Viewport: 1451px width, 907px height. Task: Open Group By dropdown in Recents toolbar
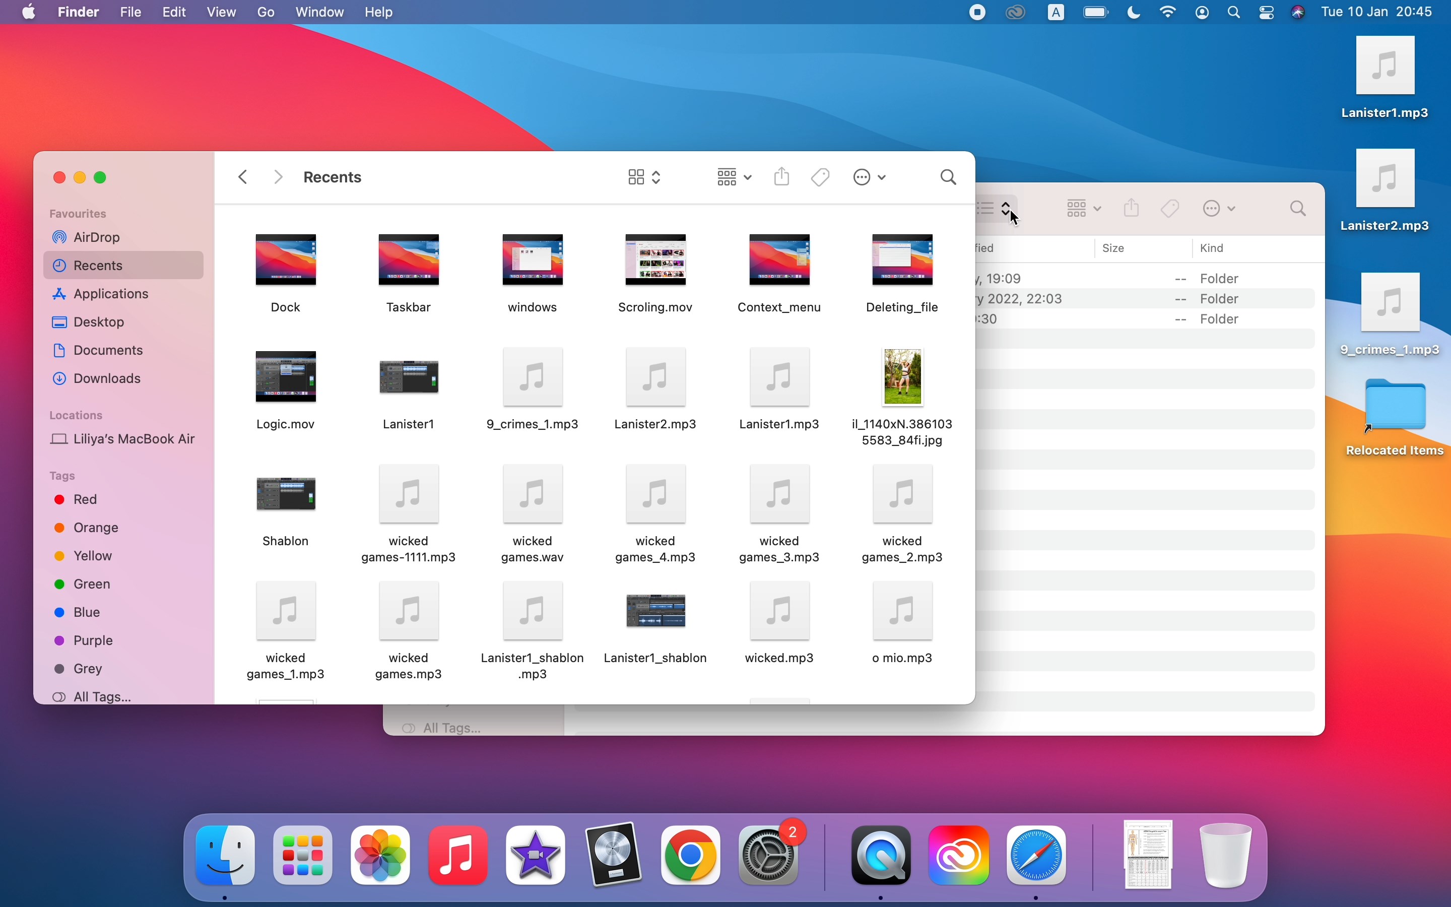(x=734, y=177)
